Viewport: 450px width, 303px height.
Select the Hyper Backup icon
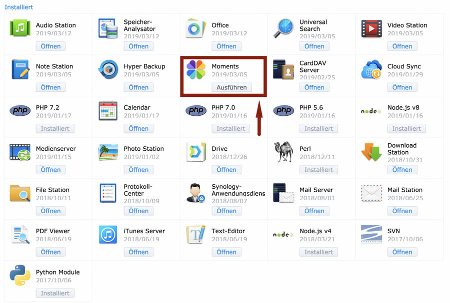(108, 70)
